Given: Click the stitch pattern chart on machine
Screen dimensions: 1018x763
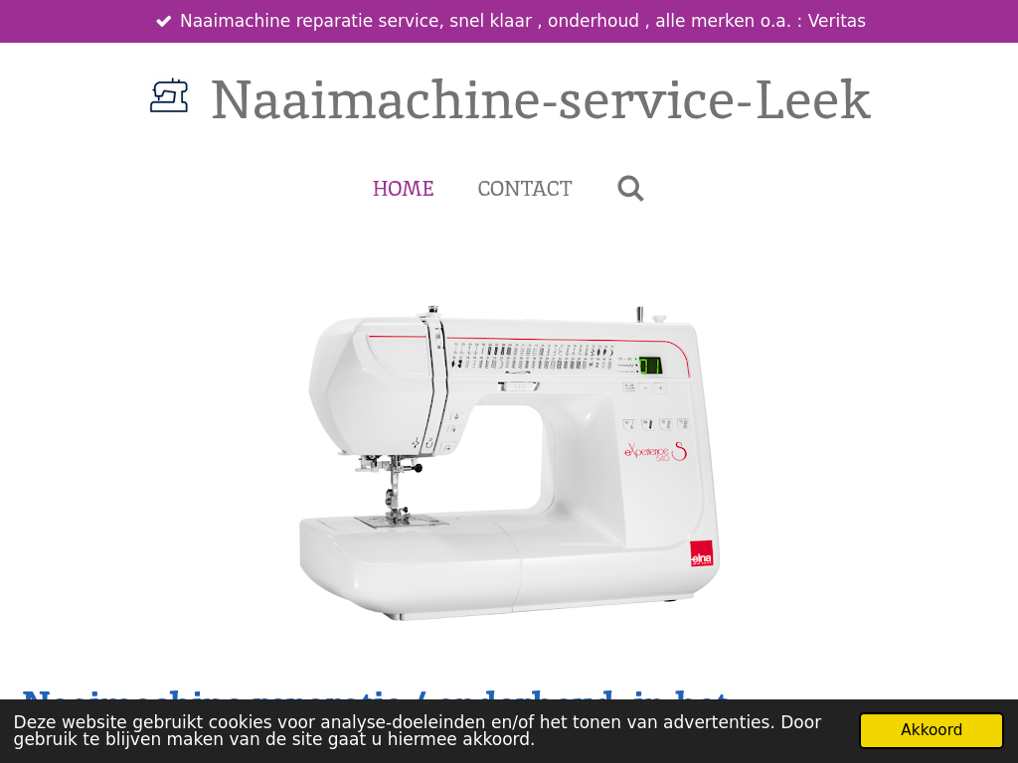Looking at the screenshot, I should point(533,357).
